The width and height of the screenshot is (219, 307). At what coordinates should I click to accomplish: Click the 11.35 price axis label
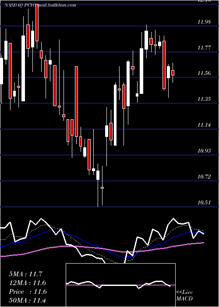tap(204, 99)
